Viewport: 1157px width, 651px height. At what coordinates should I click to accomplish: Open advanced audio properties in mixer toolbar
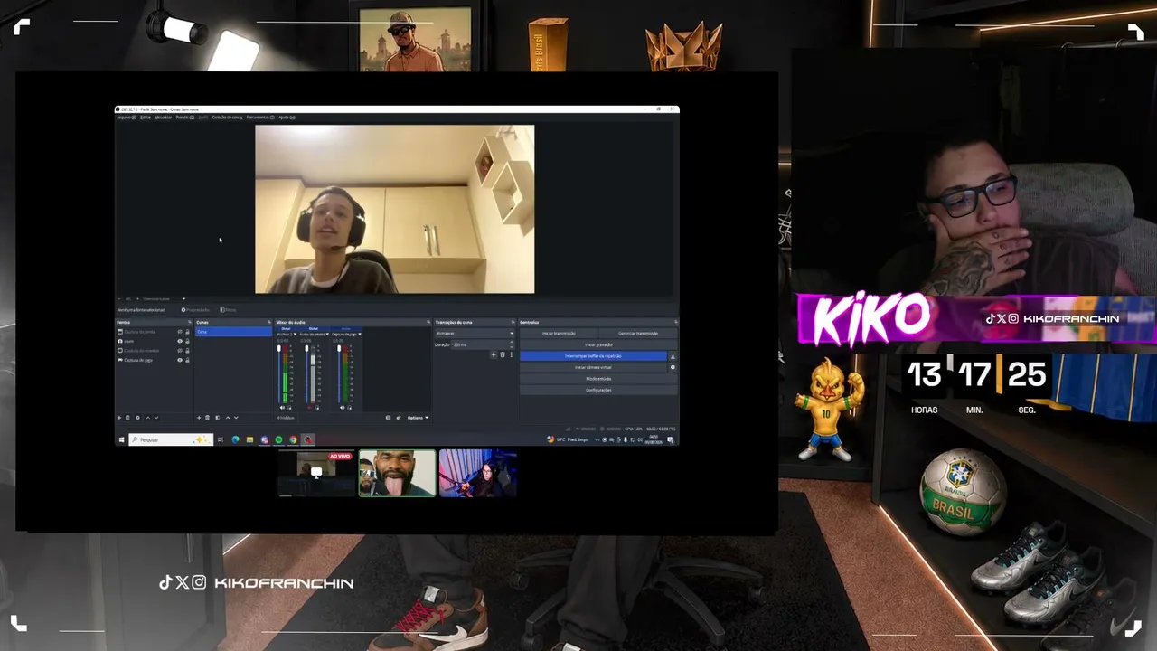click(x=399, y=418)
